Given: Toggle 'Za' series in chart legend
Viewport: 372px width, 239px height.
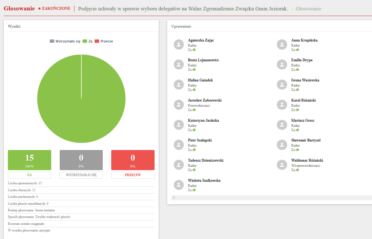Looking at the screenshot, I should tap(88, 41).
